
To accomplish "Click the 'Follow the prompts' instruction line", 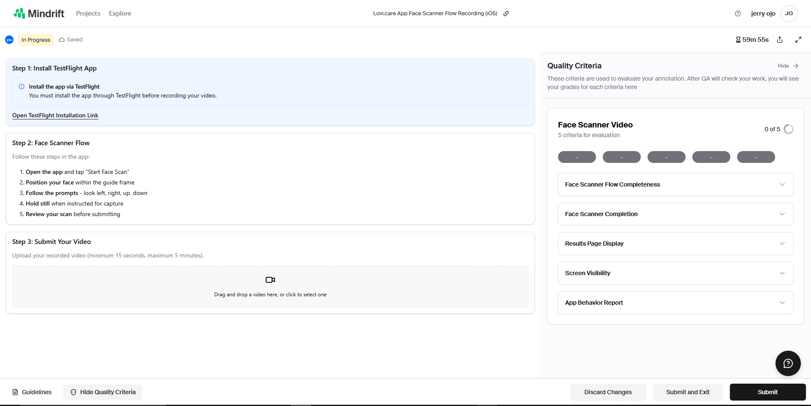I will click(87, 193).
